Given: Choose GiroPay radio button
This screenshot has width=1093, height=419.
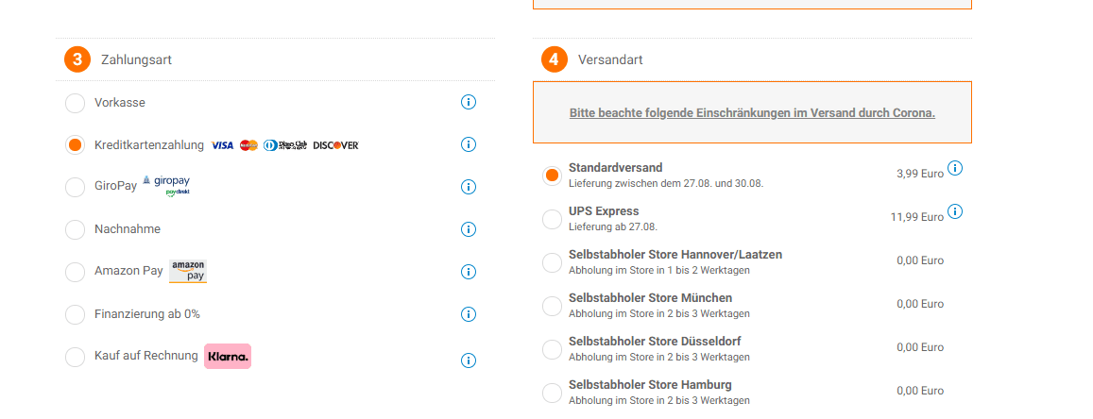Looking at the screenshot, I should [75, 188].
